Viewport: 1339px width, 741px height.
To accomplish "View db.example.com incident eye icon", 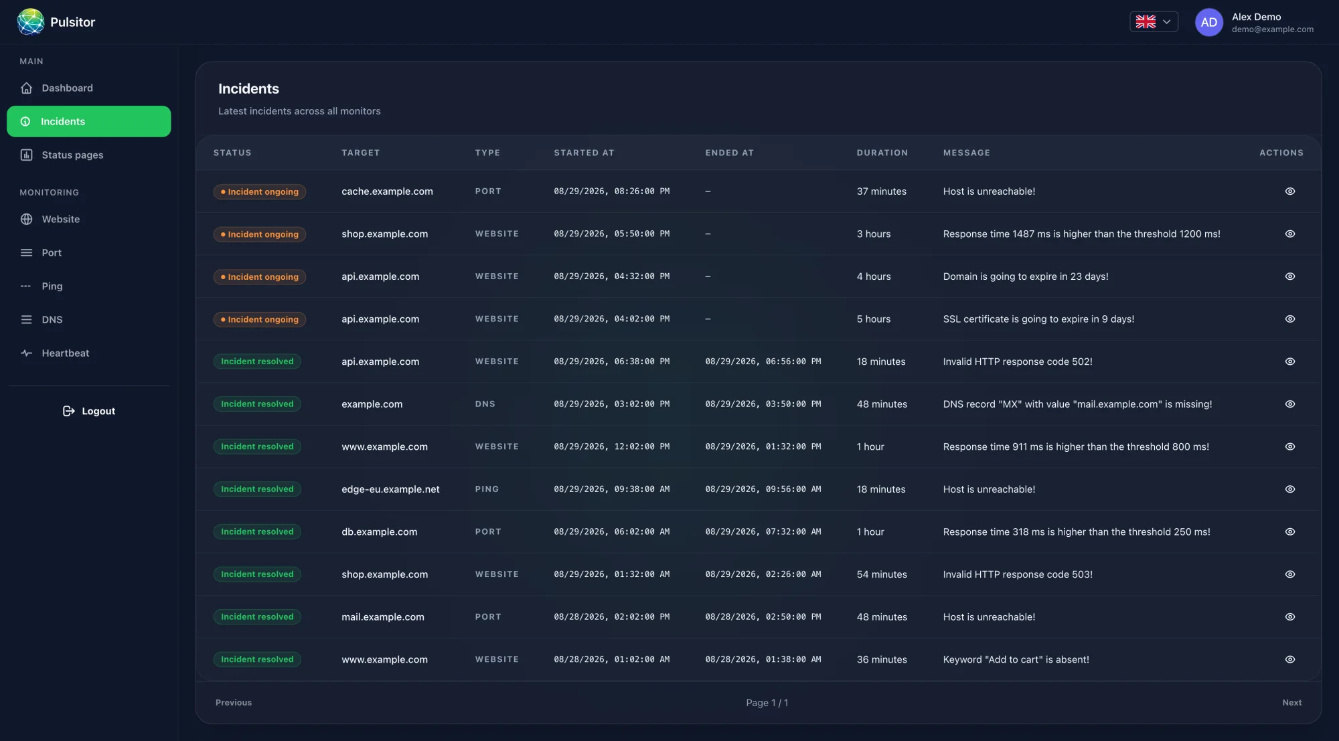I will click(1290, 532).
